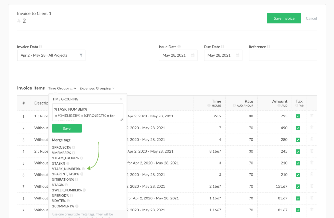Remove invoice row 9 using trash icon

click(x=312, y=210)
